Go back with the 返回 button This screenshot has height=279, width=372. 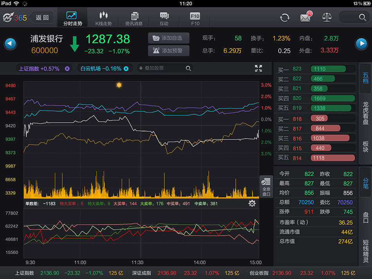42,18
